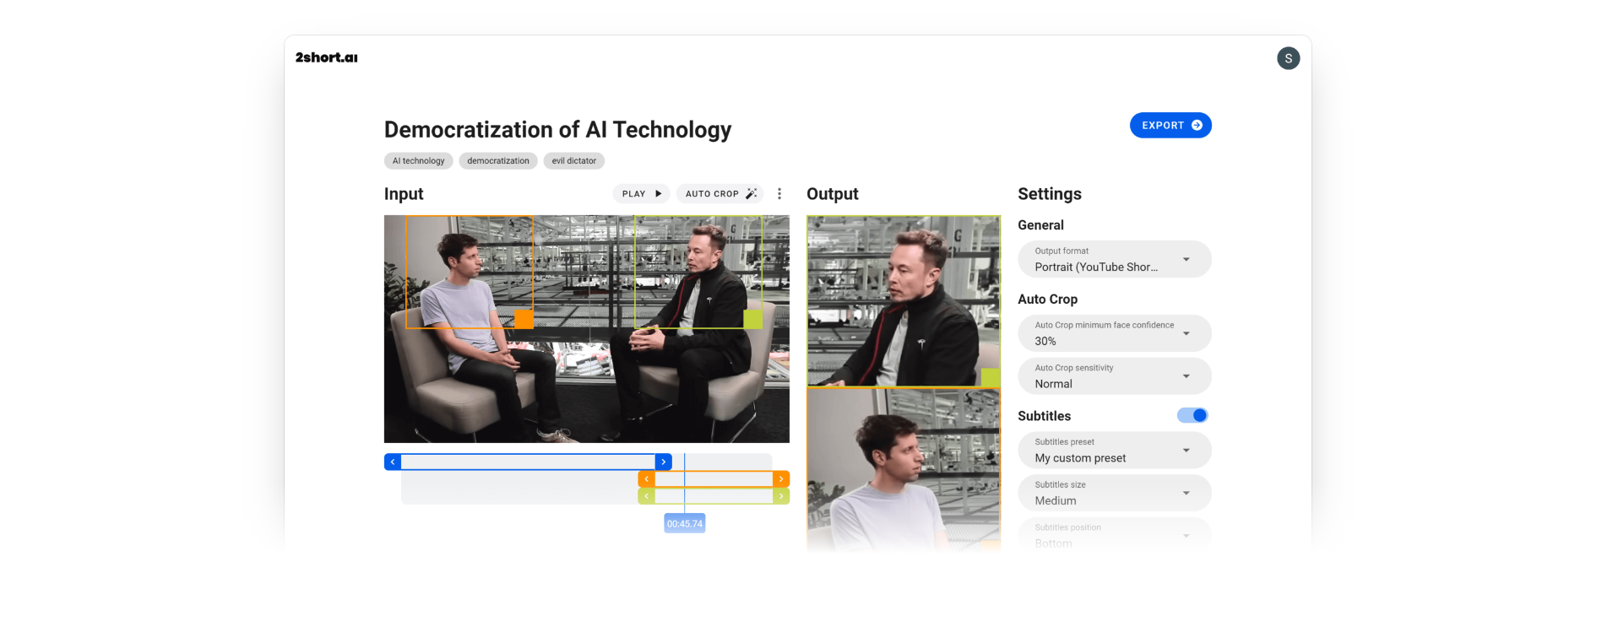
Task: Open Auto Crop minimum face confidence dropdown
Action: coord(1114,333)
